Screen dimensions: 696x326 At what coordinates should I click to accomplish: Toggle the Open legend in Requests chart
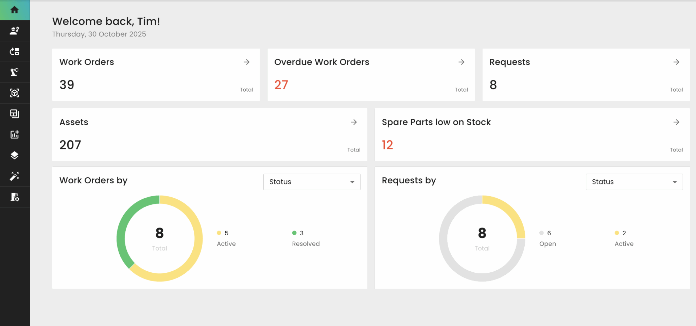pos(547,238)
